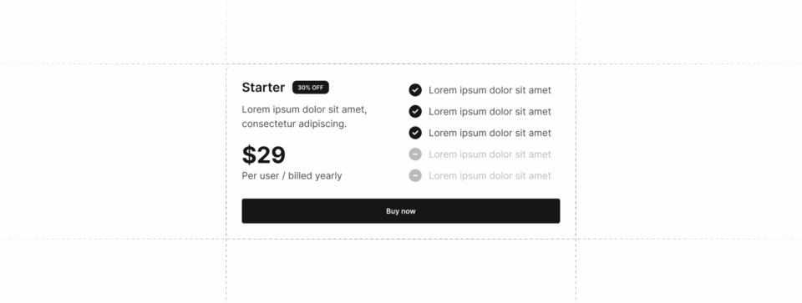Click the 'OFF' word inside the discount badge

317,88
